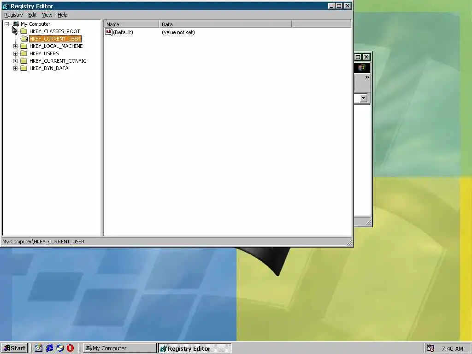Maximize the Registry Editor window
The width and height of the screenshot is (472, 354).
click(339, 6)
